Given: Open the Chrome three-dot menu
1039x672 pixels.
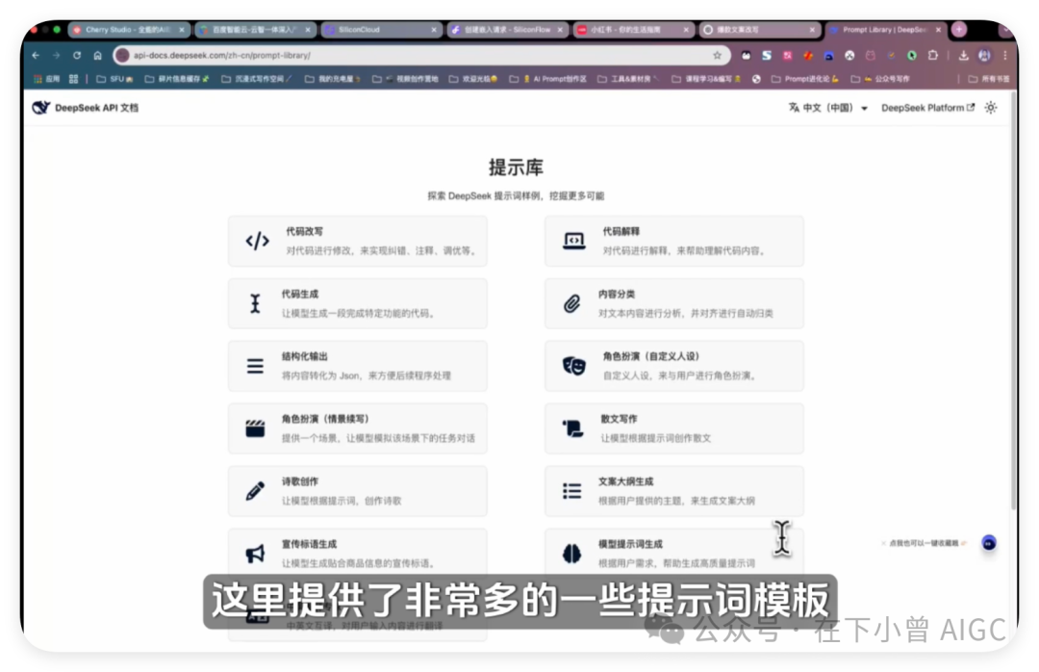Looking at the screenshot, I should (x=1005, y=56).
